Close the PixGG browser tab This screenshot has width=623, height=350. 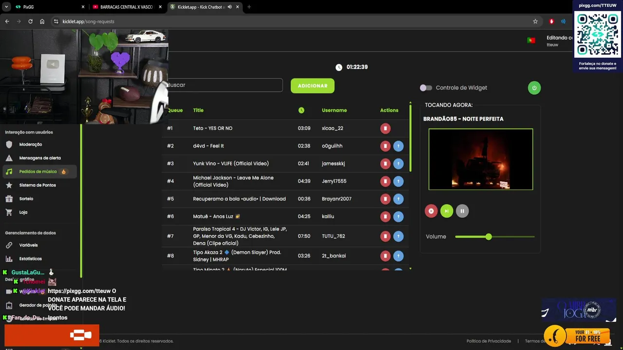point(83,7)
